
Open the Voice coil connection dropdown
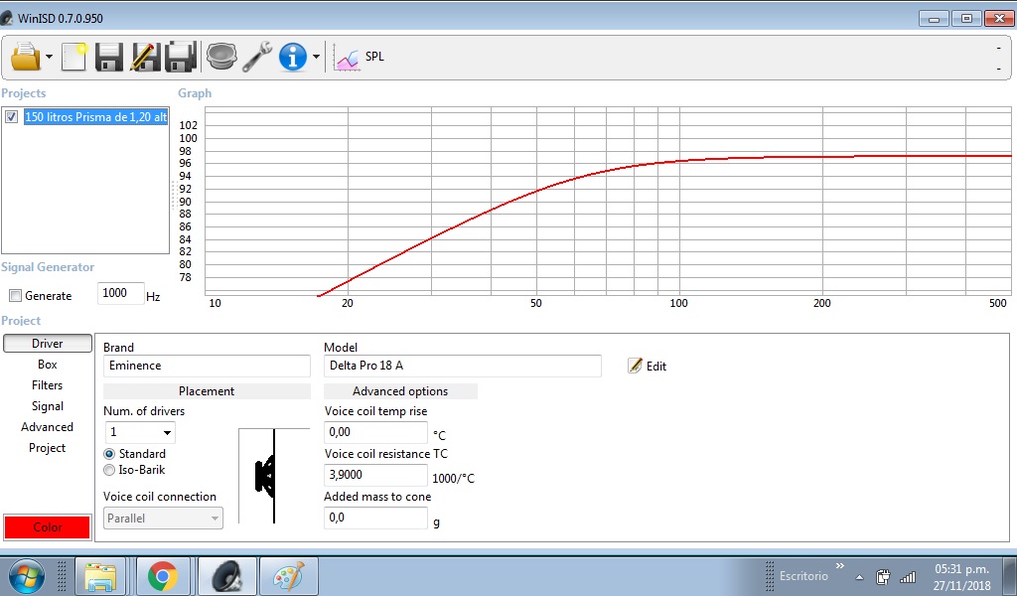164,519
